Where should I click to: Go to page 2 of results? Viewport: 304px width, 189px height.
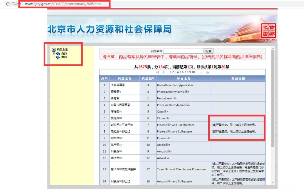[x=173, y=72]
